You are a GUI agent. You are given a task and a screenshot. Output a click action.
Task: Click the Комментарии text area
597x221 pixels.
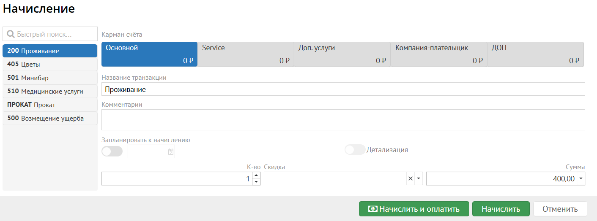[x=343, y=120]
